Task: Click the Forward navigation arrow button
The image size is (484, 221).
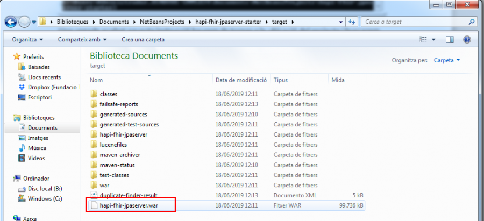Action: pyautogui.click(x=24, y=22)
